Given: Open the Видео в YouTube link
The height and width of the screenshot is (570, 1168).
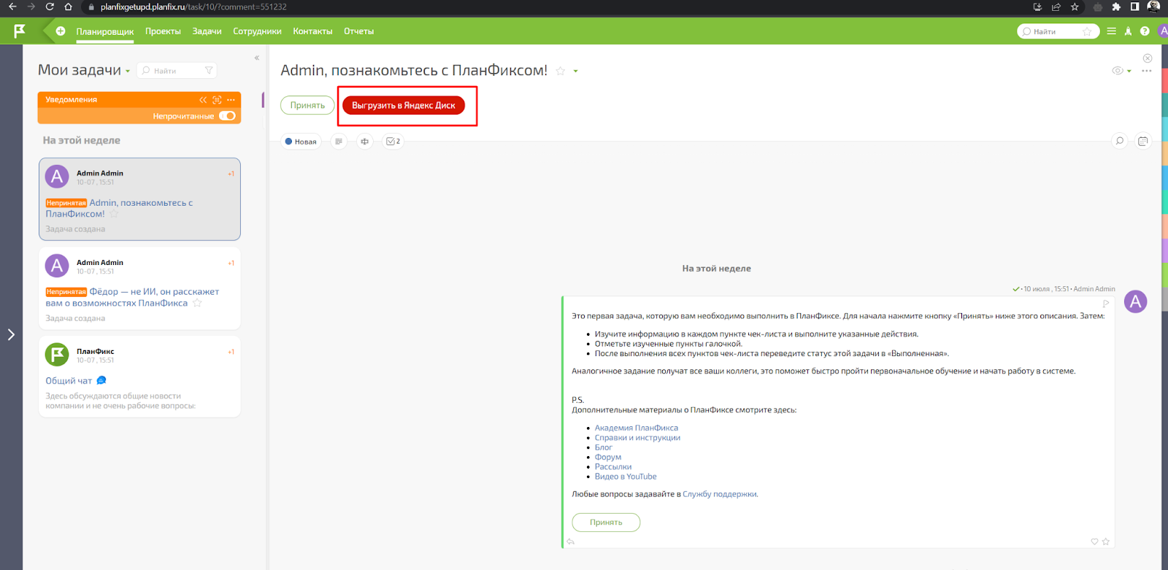Looking at the screenshot, I should click(626, 477).
